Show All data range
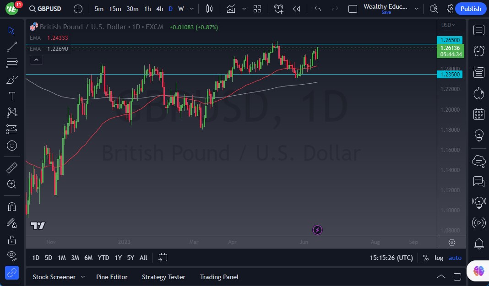This screenshot has width=489, height=286. [143, 258]
